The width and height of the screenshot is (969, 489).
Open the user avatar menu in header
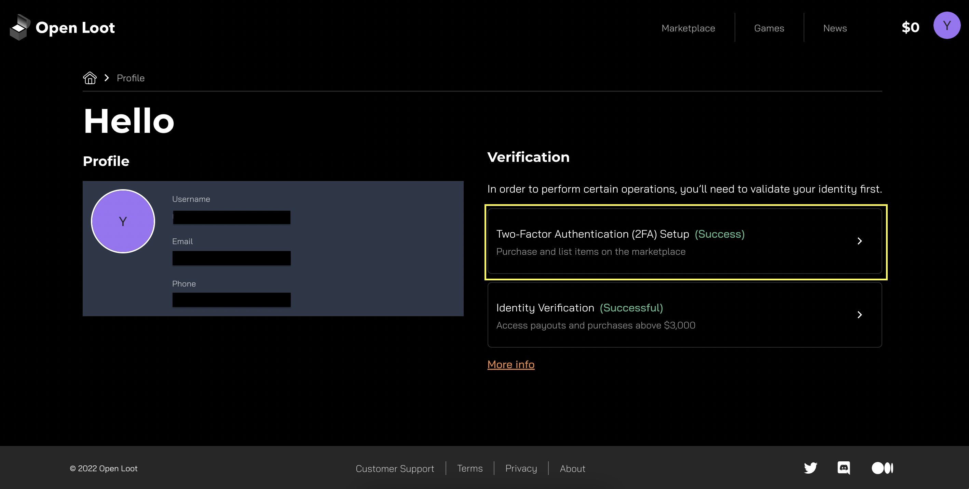[x=947, y=25]
